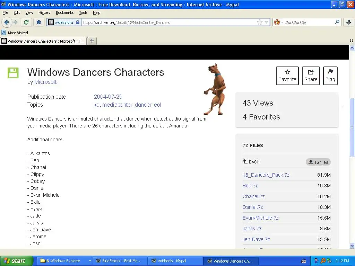
Task: Open the mediacenter topic link
Action: 117,105
